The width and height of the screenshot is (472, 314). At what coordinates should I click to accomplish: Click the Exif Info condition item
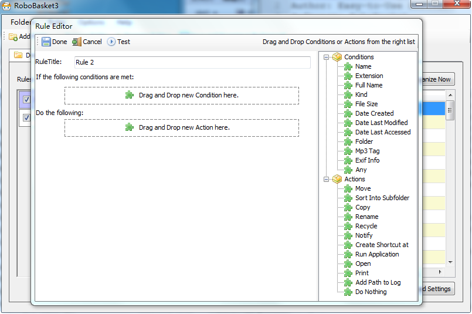coord(367,160)
